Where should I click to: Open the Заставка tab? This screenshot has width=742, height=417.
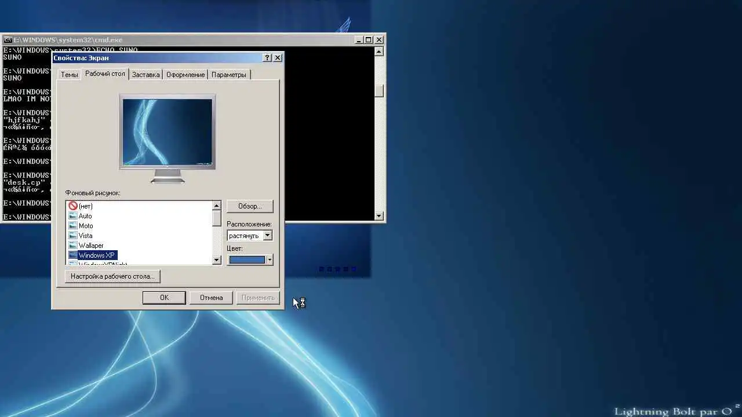146,75
